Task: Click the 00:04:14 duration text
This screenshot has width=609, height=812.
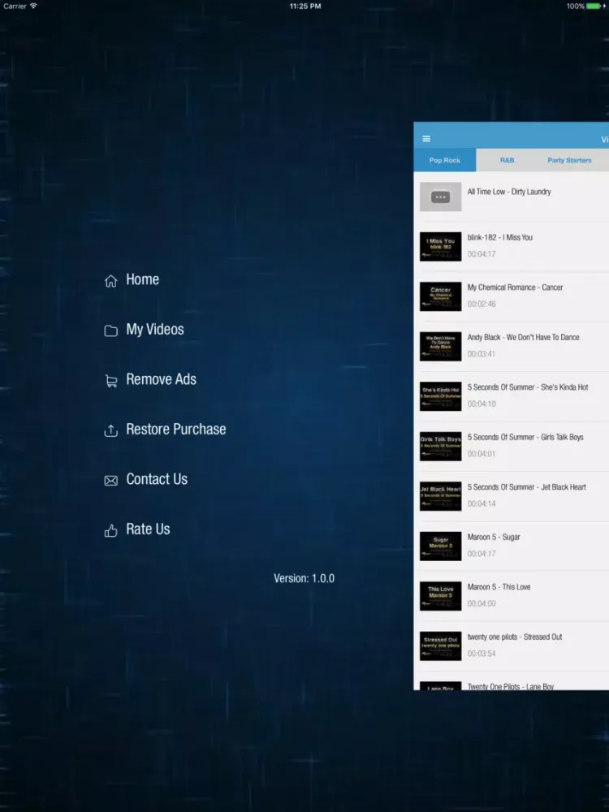Action: (x=481, y=504)
